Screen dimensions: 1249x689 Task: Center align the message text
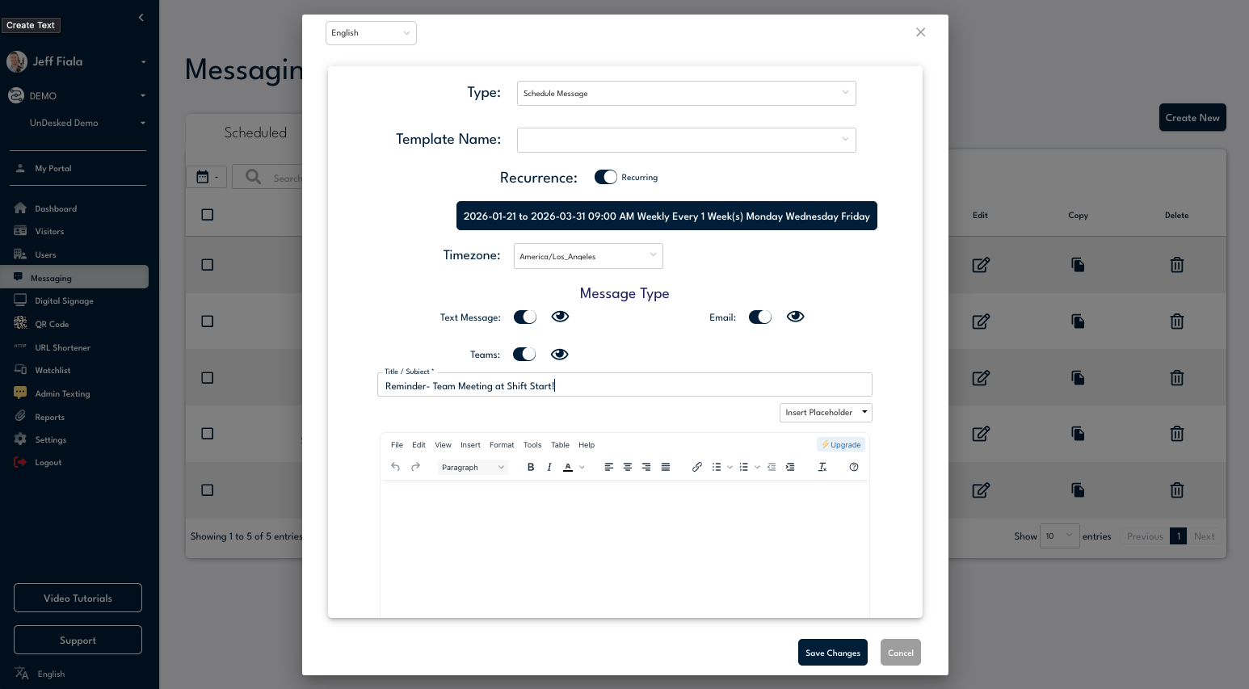(x=628, y=467)
